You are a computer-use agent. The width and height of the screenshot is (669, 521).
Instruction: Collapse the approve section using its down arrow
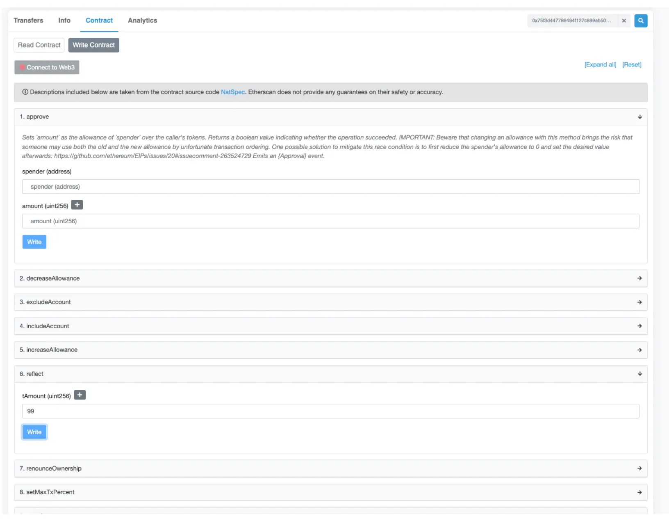coord(639,117)
